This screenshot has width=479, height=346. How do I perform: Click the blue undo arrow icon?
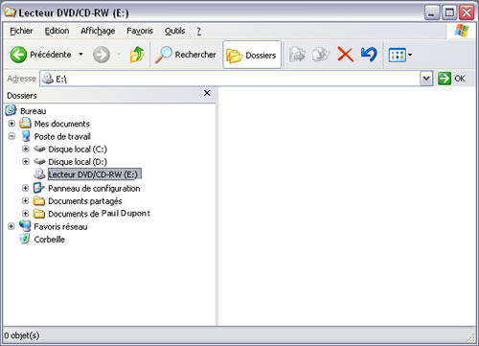[x=369, y=55]
